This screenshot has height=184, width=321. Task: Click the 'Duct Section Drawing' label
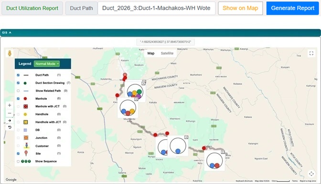(x=50, y=83)
